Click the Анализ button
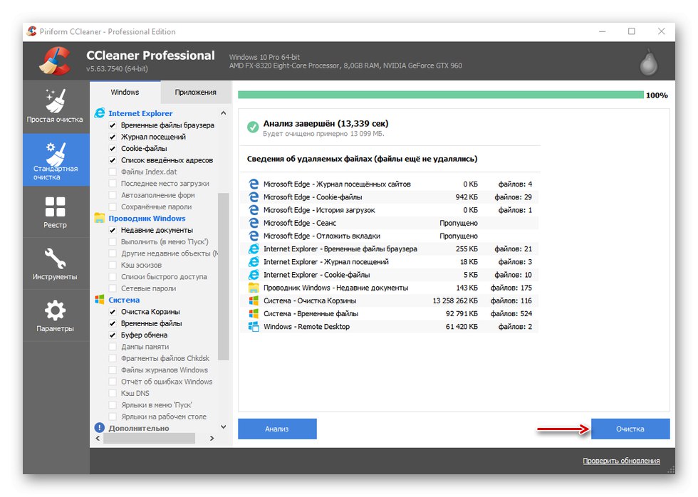 click(277, 429)
